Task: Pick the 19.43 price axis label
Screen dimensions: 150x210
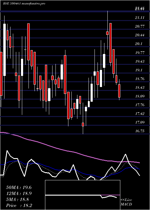Action: tap(140, 61)
